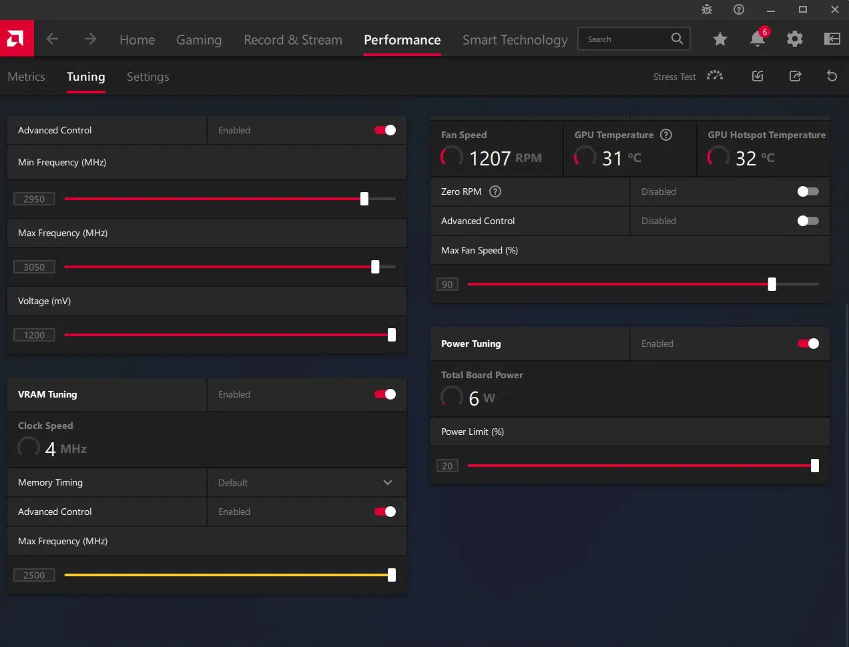Open the bug report icon
Screen dimensions: 849x647
(707, 9)
